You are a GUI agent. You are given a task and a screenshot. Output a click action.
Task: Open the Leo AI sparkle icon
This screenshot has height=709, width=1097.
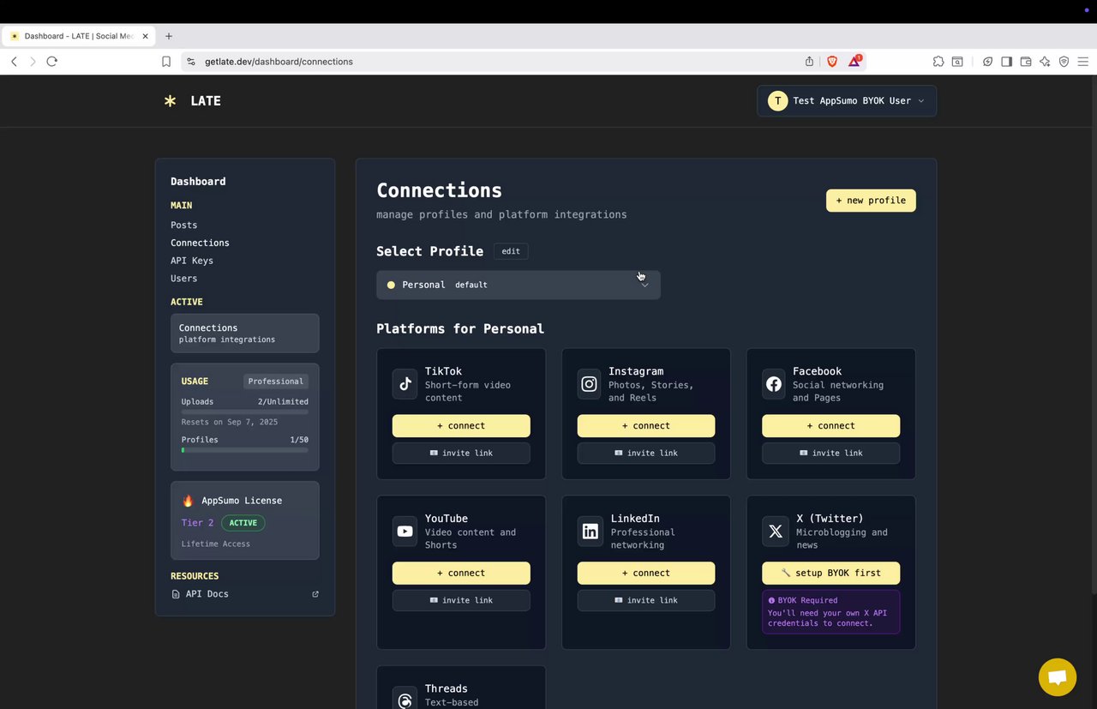[x=1045, y=62]
